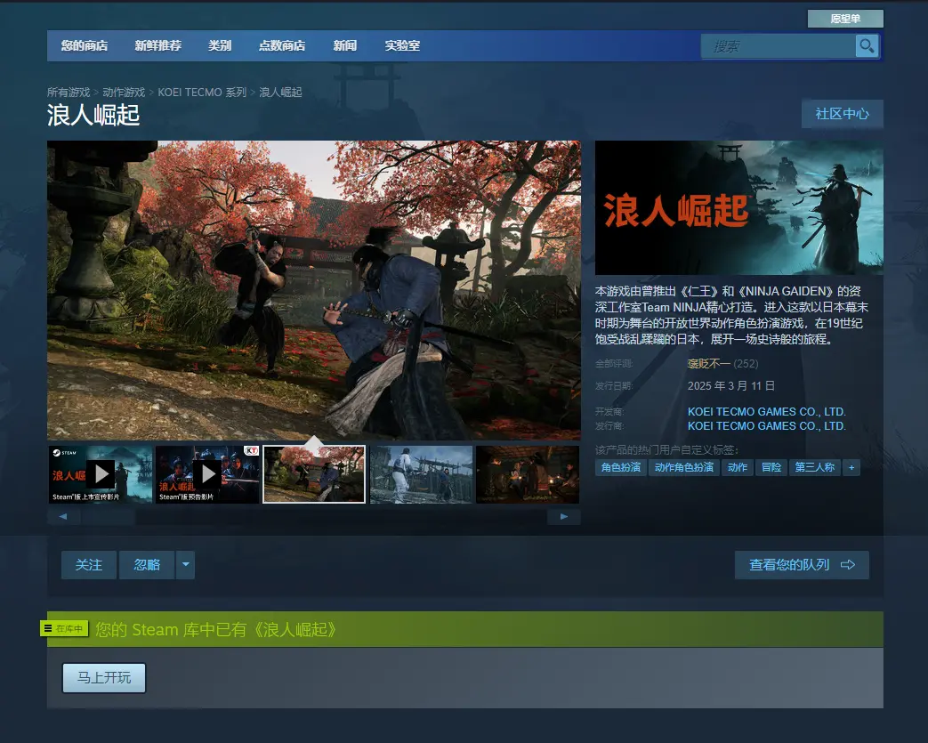
Task: Select the 动作角色扮演 tag
Action: (x=684, y=467)
